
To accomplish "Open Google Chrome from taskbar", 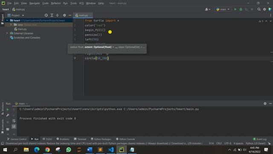I will (47, 150).
